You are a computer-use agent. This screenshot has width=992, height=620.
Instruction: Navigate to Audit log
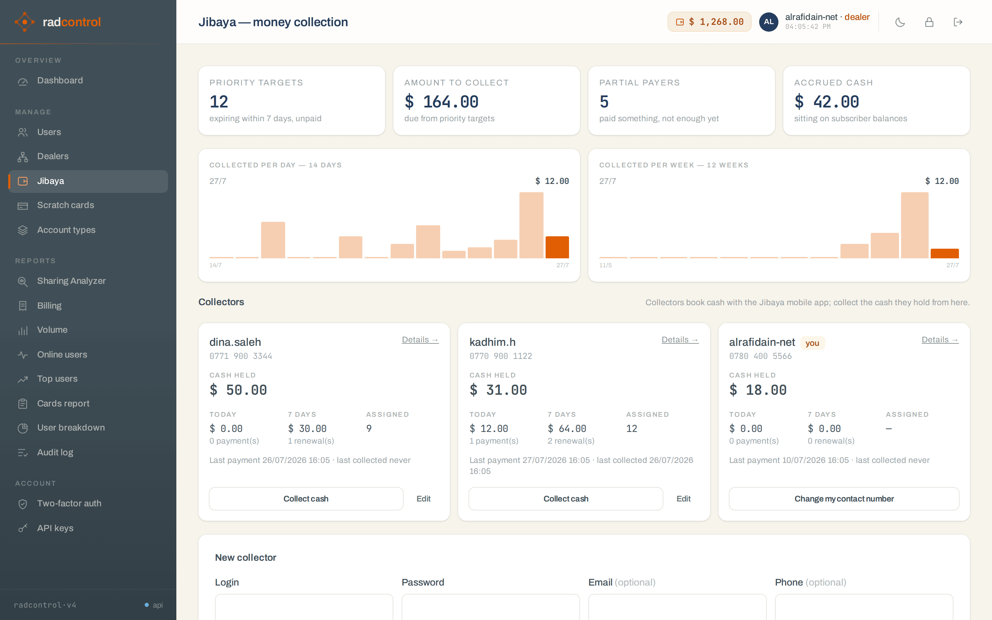88,453
